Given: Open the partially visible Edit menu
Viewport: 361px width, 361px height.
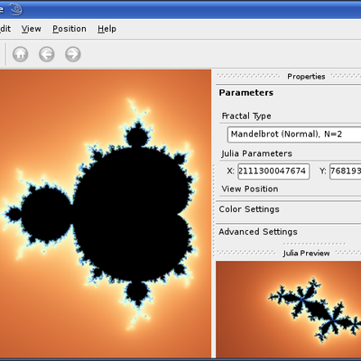Looking at the screenshot, I should pos(5,29).
